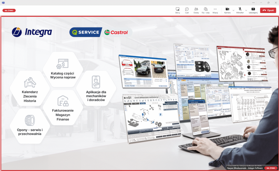Click the Castrol logo on the slide
The image size is (279, 171).
tap(116, 32)
